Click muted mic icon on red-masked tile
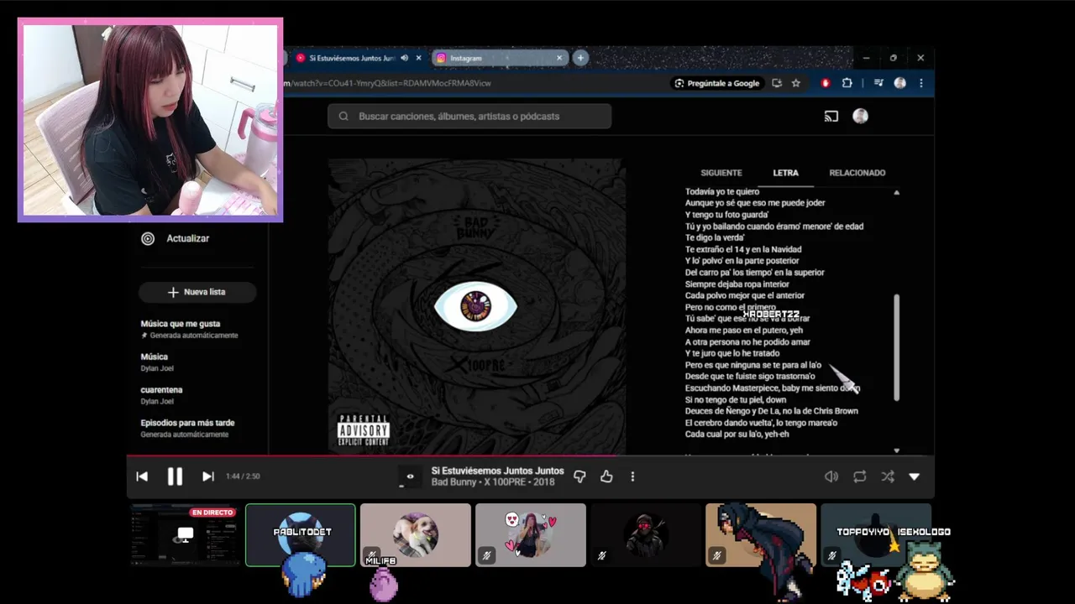Screen dimensions: 1075x604 [601, 555]
